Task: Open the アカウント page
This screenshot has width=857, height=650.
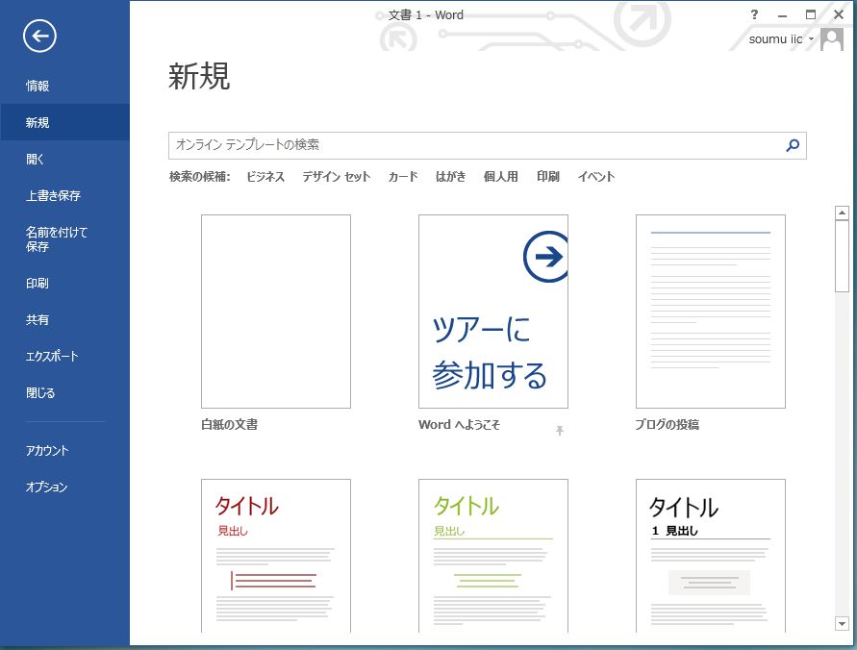Action: coord(65,451)
